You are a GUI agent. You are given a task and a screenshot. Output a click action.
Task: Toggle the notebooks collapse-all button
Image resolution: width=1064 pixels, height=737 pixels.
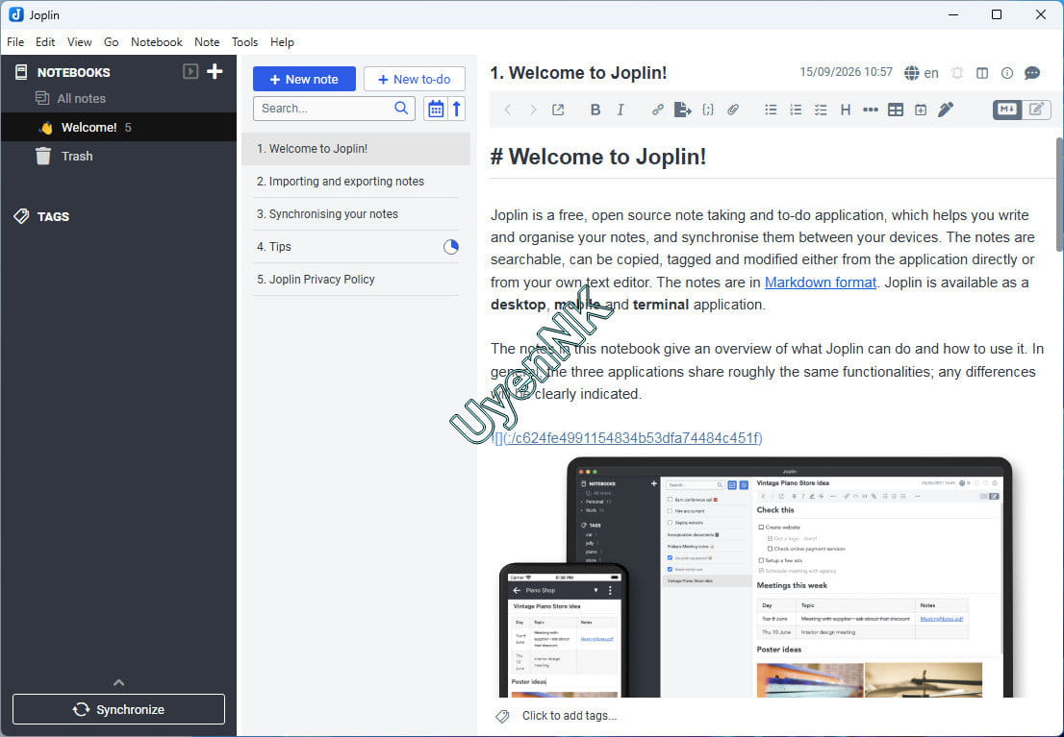tap(190, 71)
